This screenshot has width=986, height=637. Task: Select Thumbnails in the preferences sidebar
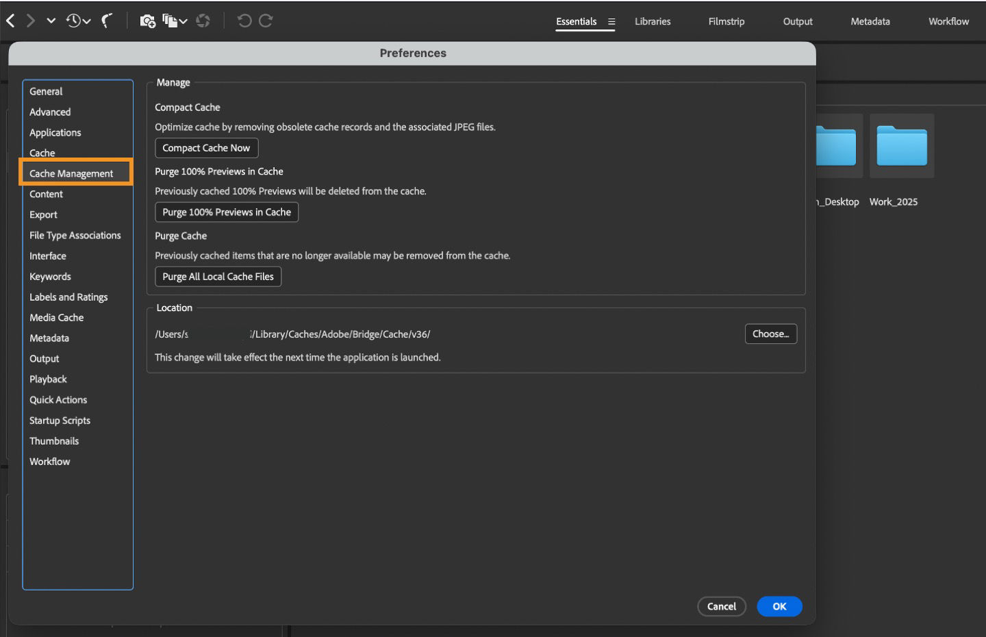(54, 440)
